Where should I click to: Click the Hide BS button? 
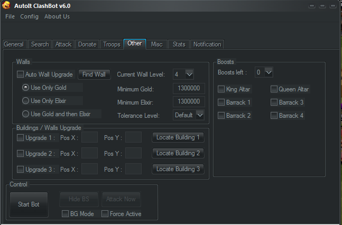[x=79, y=199]
